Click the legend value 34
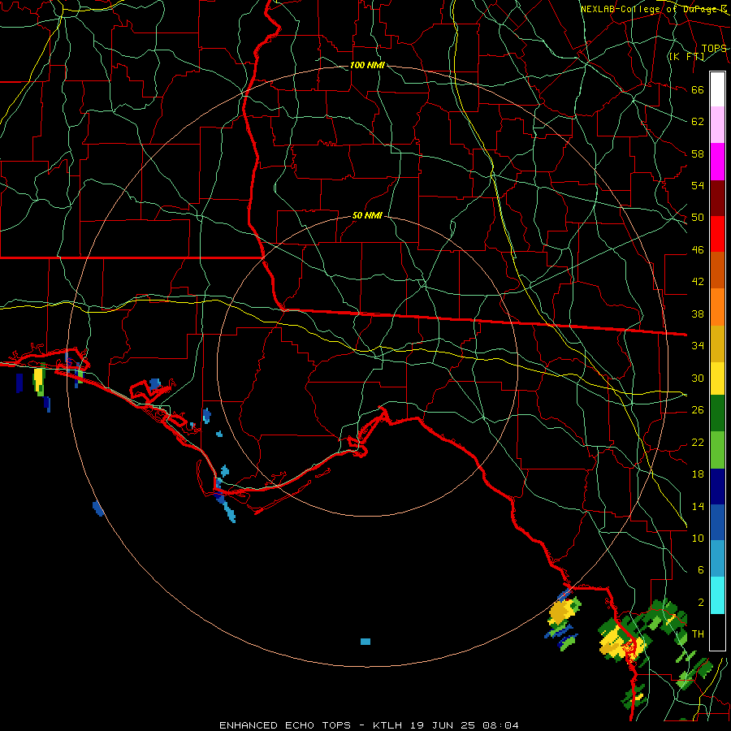 pyautogui.click(x=698, y=346)
